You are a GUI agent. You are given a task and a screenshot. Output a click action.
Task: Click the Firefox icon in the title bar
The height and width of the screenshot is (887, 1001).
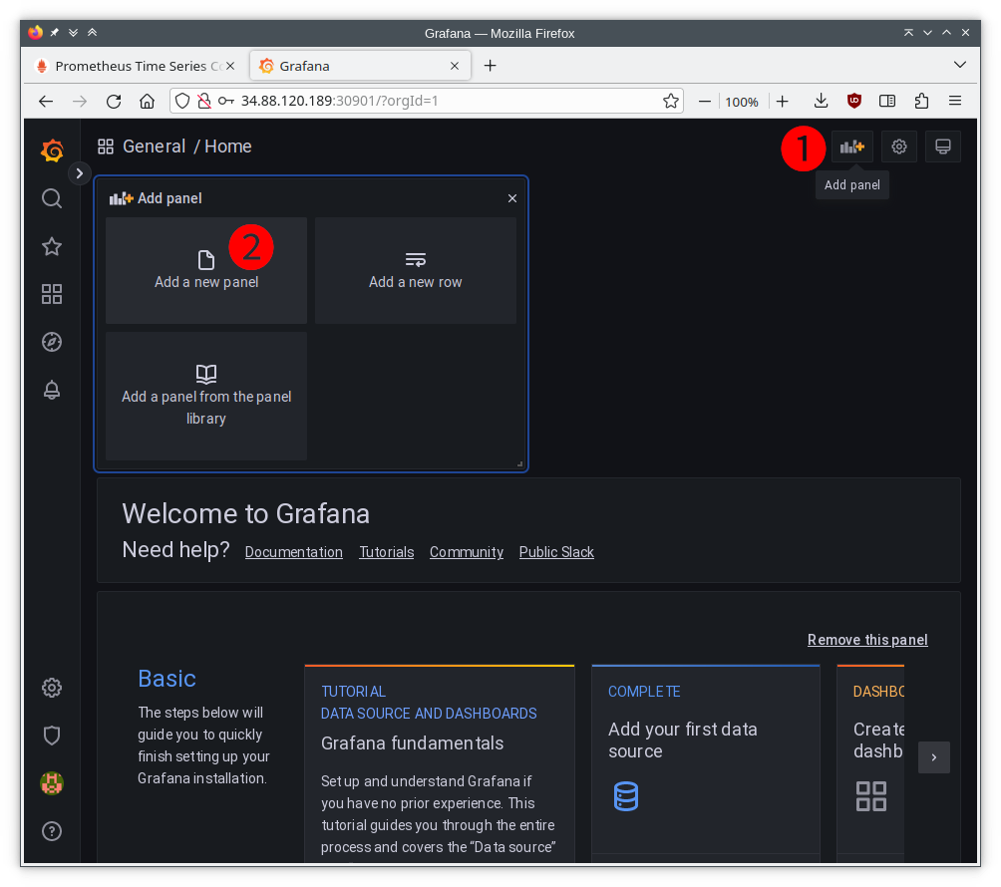[x=36, y=32]
